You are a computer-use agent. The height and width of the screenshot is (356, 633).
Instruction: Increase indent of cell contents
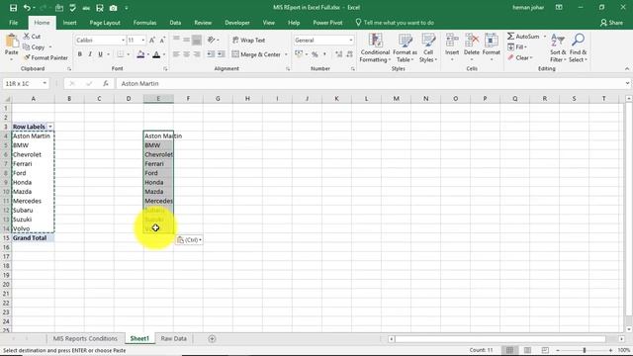[x=221, y=54]
